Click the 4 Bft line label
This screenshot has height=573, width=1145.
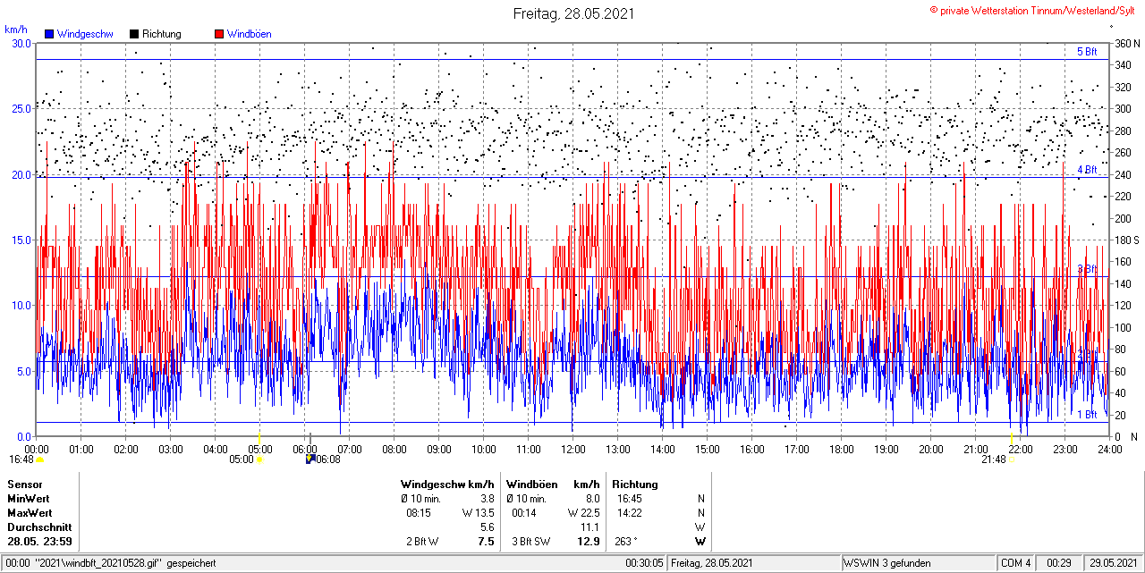1086,169
